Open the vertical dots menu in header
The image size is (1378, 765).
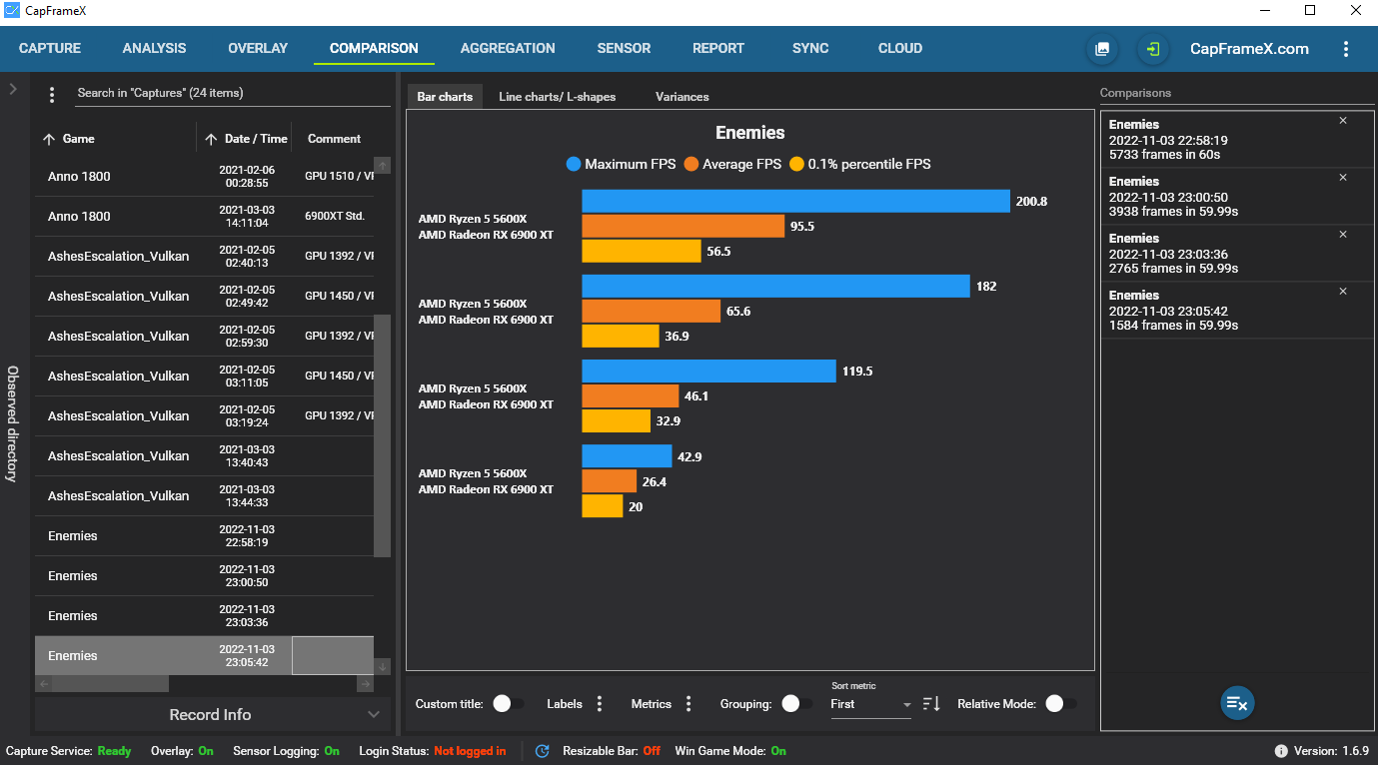(1346, 49)
